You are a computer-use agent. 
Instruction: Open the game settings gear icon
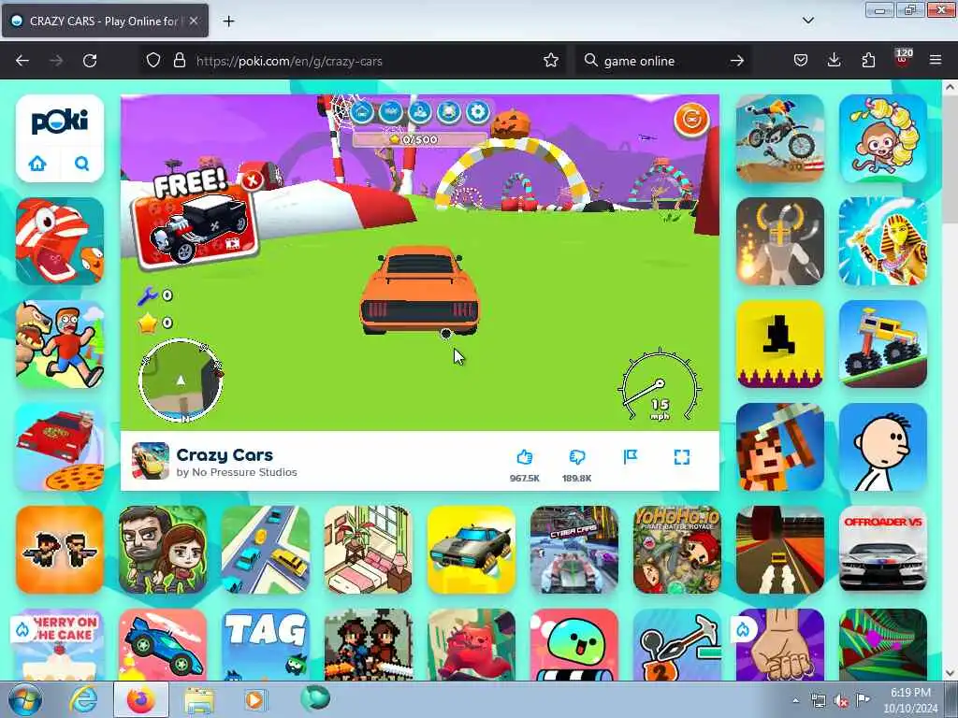pos(478,112)
